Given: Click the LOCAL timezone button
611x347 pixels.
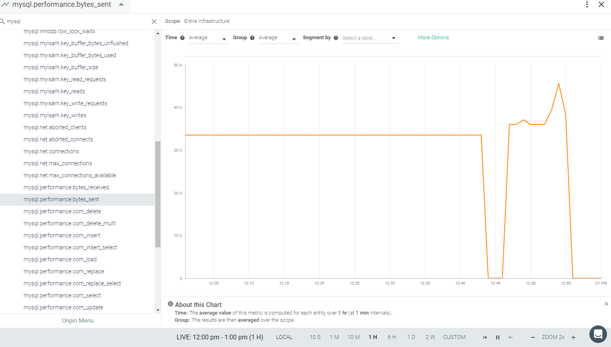Looking at the screenshot, I should (284, 337).
